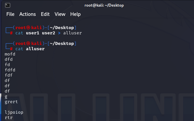Open the Help menu
Viewport: 194px width, 121px height.
click(76, 14)
